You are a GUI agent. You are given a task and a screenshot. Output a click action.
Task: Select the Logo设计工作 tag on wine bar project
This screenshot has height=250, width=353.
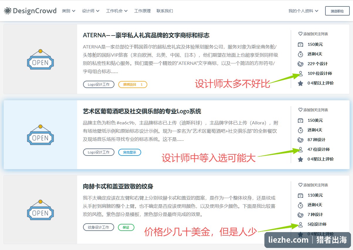tap(99, 152)
